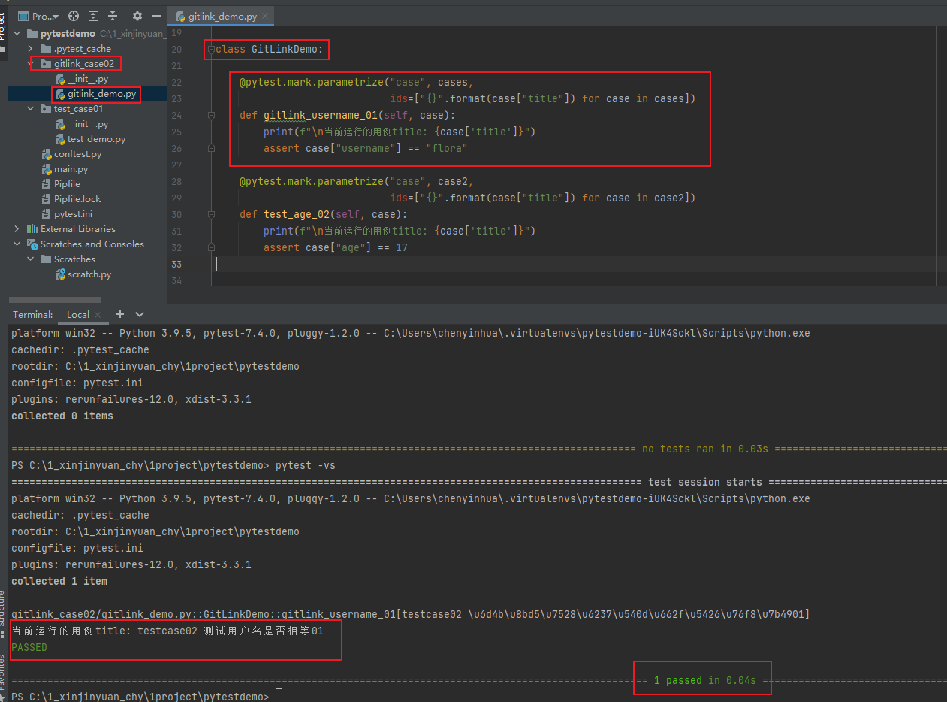This screenshot has height=702, width=947.
Task: Expand External Libraries node
Action: pos(17,229)
